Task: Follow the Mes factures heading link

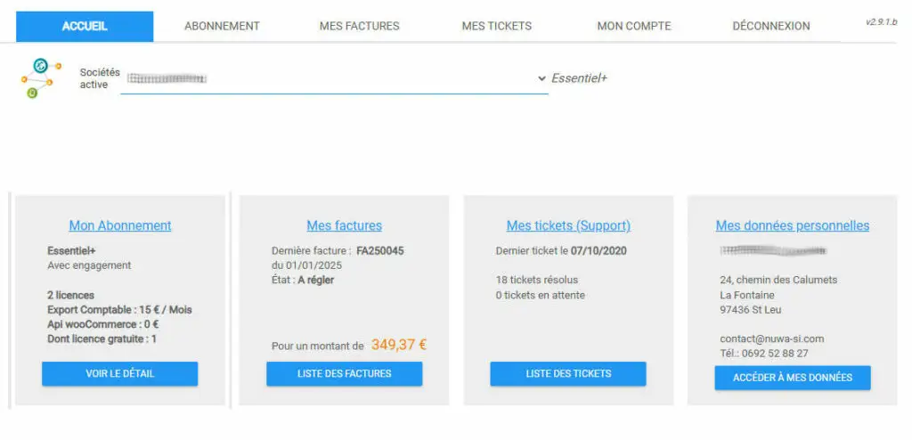Action: coord(344,225)
